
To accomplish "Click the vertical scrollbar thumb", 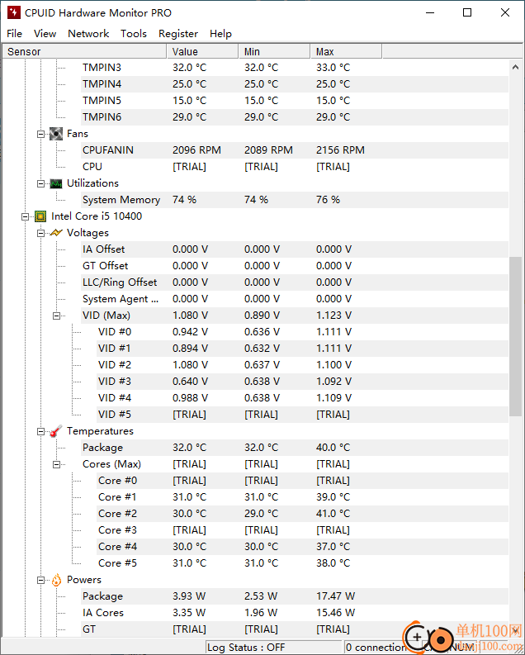I will tap(515, 336).
